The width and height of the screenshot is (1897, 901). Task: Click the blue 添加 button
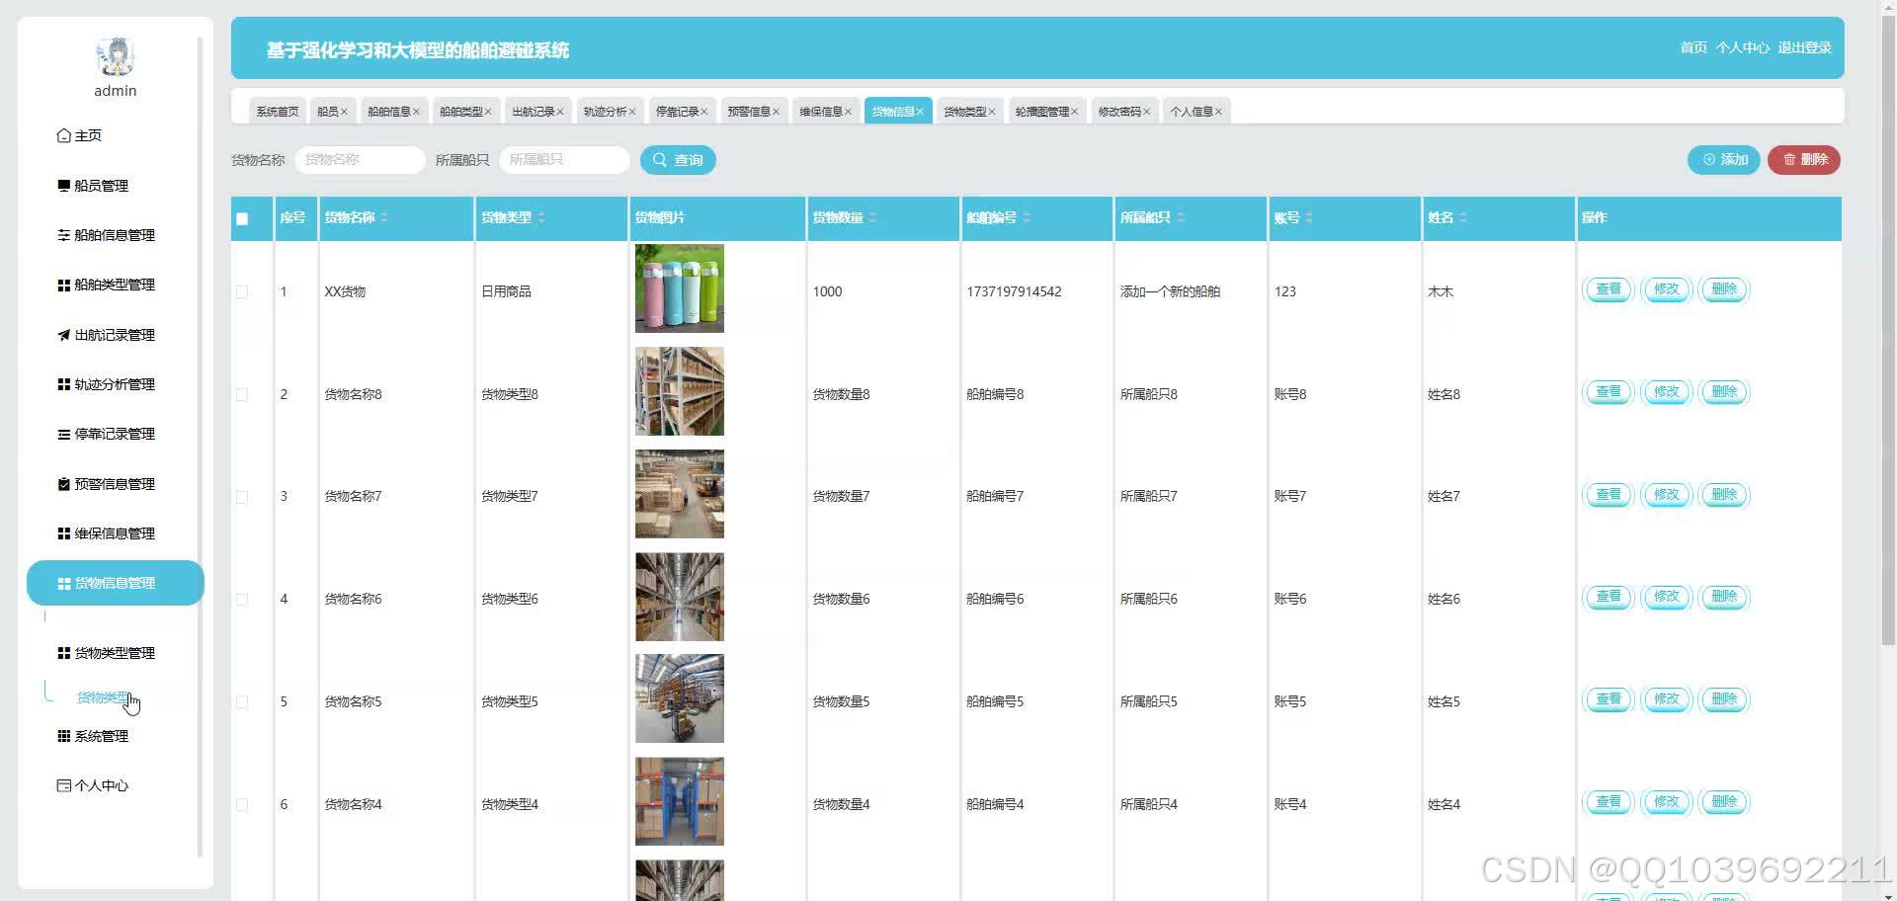click(1724, 160)
